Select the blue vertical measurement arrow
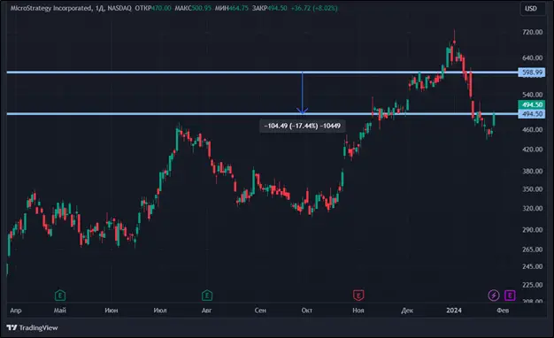The image size is (554, 338). click(x=303, y=93)
